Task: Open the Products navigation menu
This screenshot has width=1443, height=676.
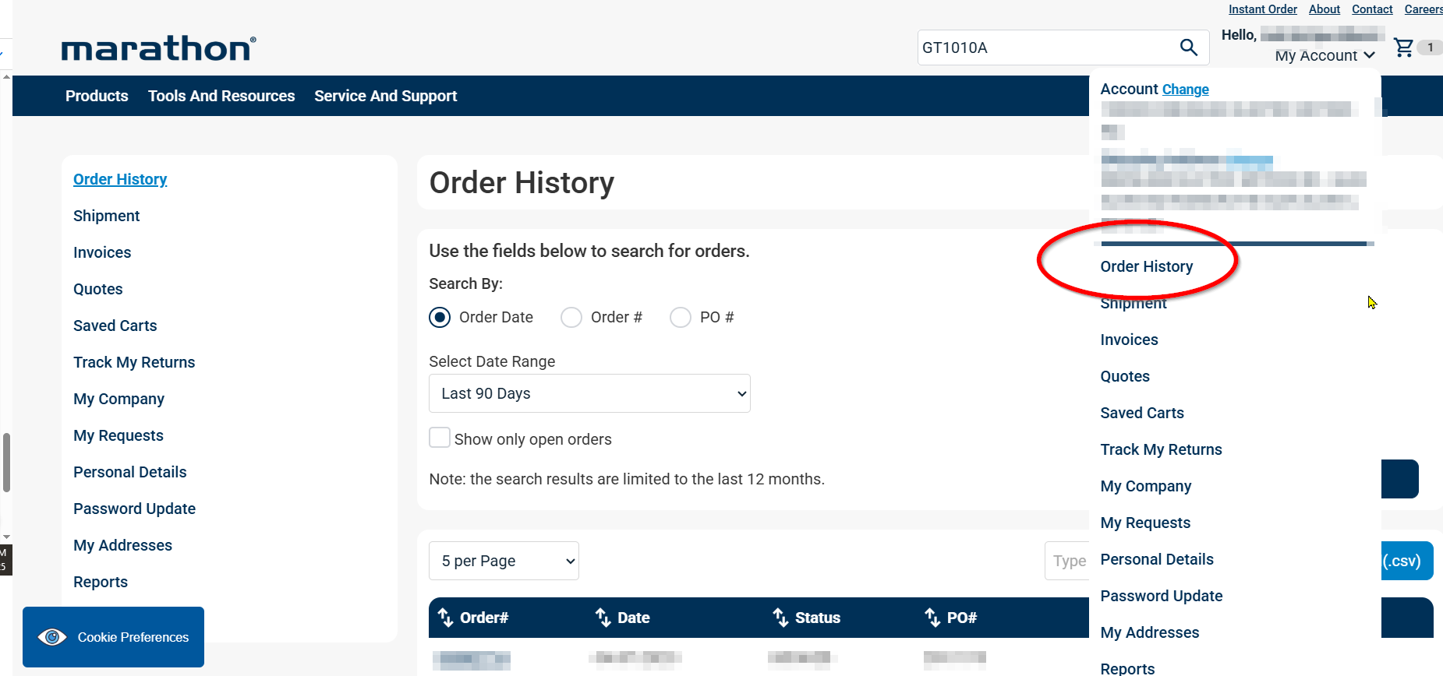Action: pos(97,96)
